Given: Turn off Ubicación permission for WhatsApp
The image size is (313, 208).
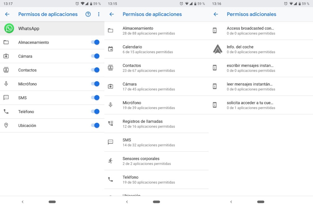Looking at the screenshot, I should point(95,125).
